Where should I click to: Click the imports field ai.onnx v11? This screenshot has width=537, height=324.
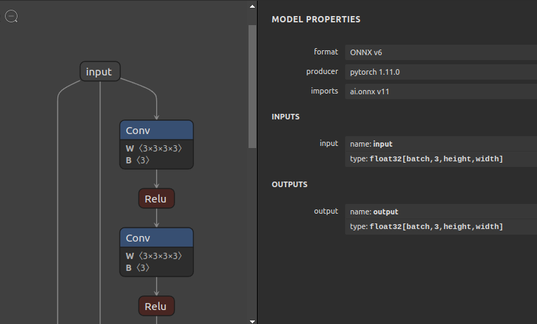pos(441,91)
